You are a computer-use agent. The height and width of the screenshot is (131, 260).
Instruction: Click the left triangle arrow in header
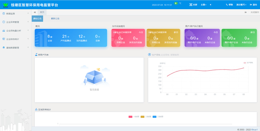210,5
